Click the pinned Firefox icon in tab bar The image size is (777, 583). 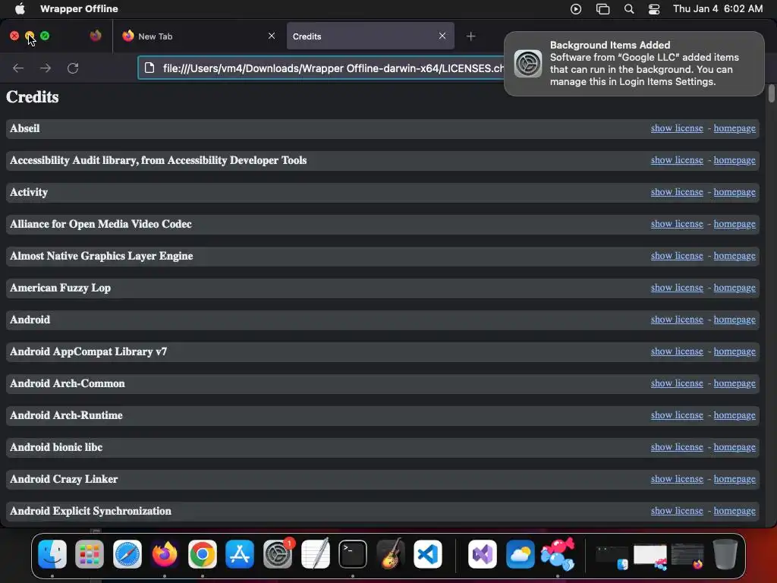pos(96,36)
